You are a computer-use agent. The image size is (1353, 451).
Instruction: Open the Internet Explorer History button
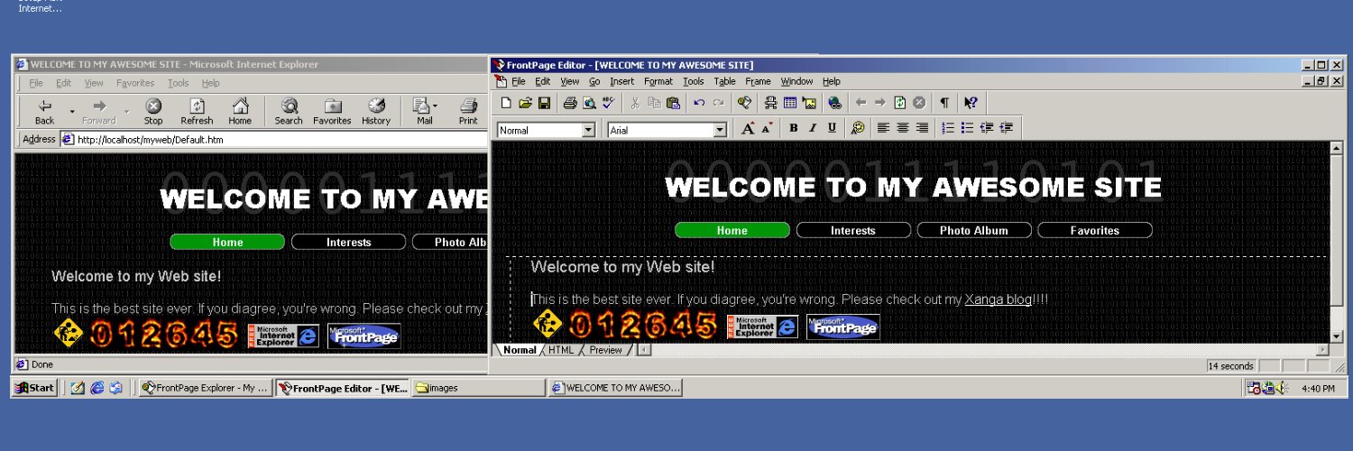(x=376, y=112)
